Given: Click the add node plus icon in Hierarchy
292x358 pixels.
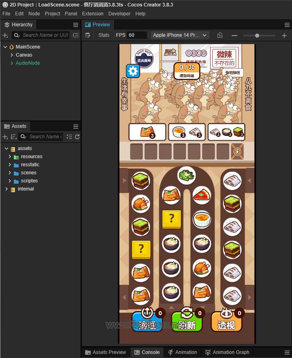Looking at the screenshot, I should (5, 35).
